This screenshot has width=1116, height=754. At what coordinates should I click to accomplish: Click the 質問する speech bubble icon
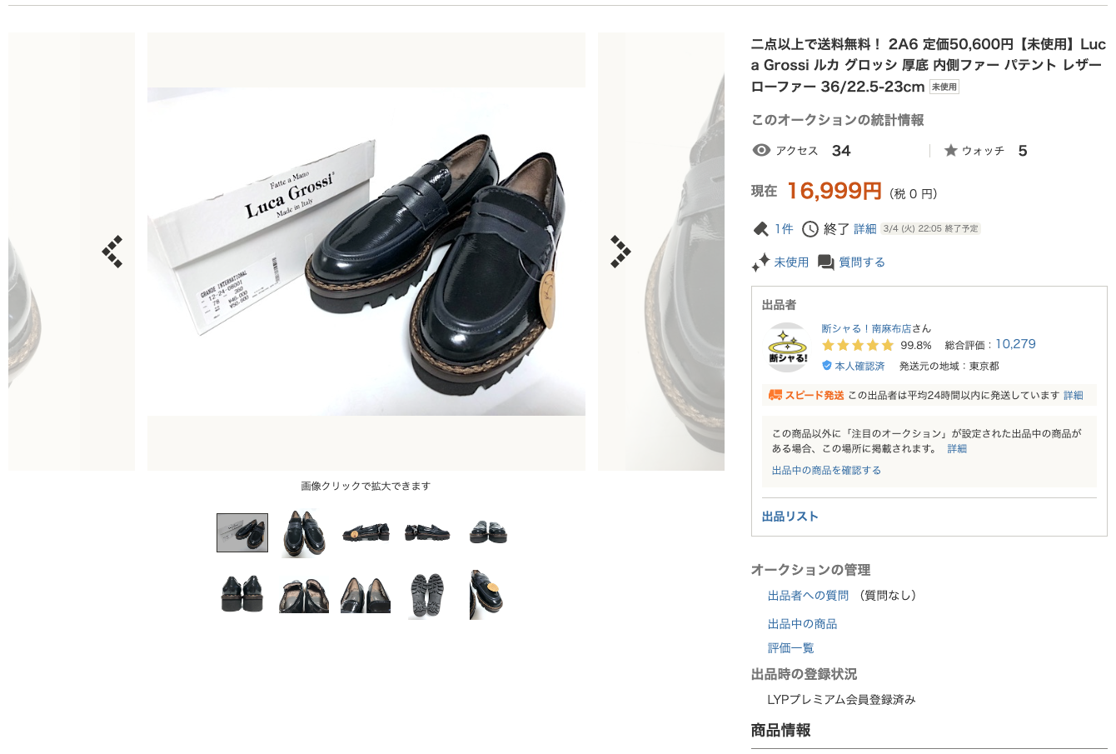(x=826, y=262)
